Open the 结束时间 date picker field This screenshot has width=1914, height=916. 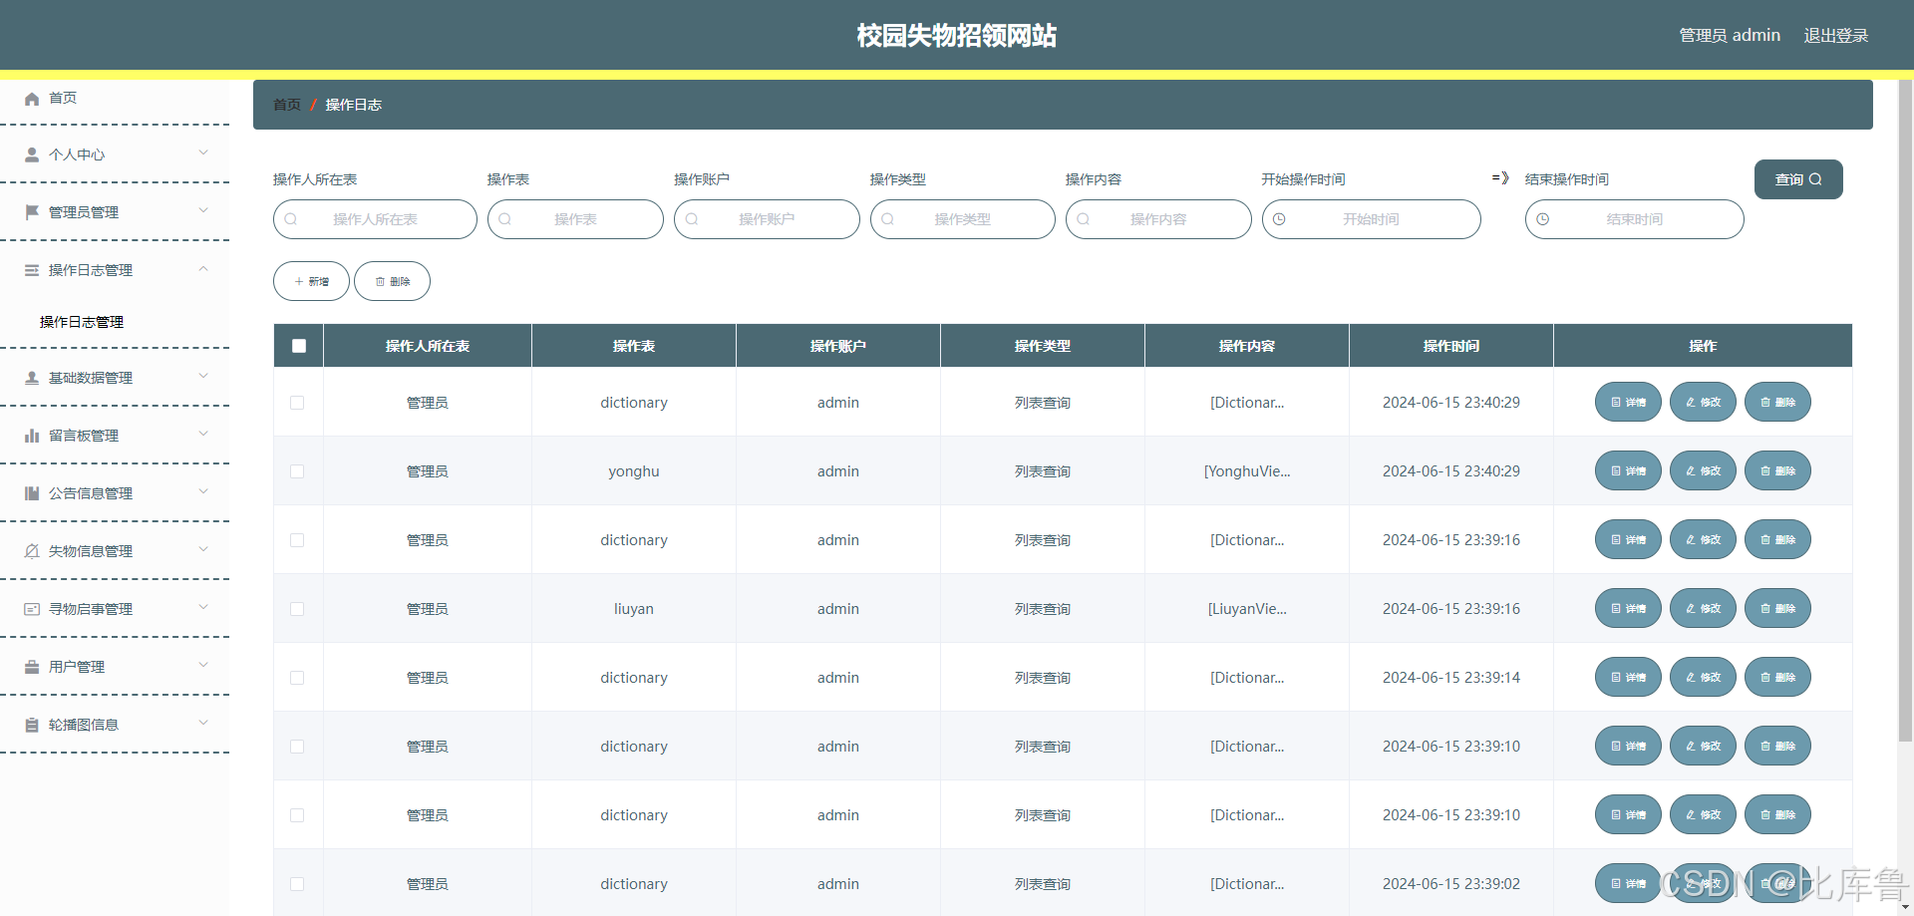pos(1634,219)
